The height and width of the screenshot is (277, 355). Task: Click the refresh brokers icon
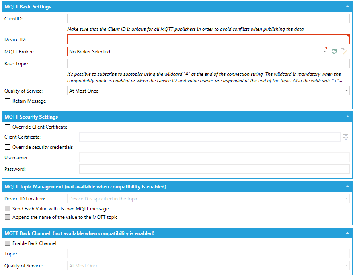[x=334, y=51]
